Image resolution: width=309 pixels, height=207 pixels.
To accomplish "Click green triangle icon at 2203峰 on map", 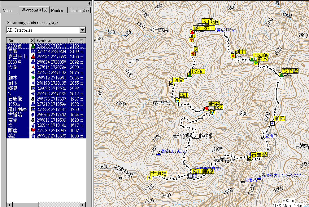I will click(281, 75).
